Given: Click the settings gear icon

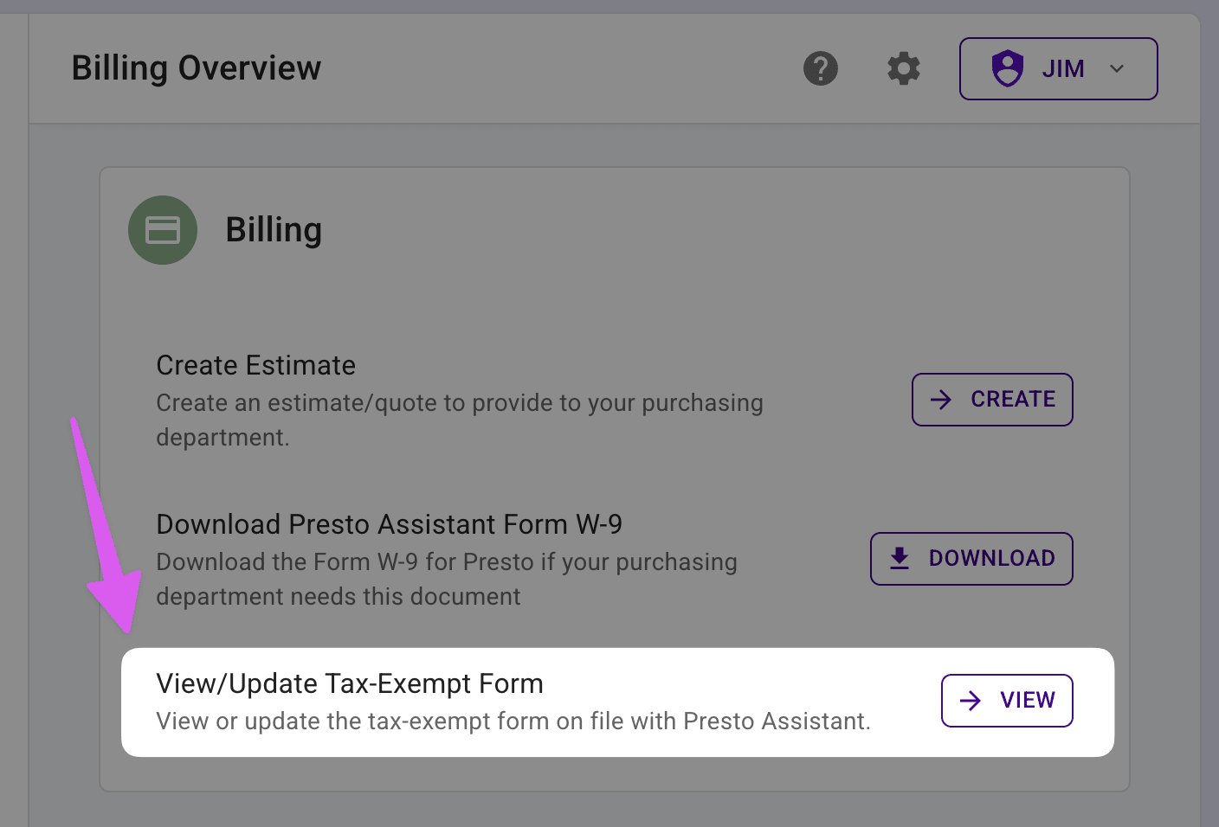Looking at the screenshot, I should [x=903, y=68].
